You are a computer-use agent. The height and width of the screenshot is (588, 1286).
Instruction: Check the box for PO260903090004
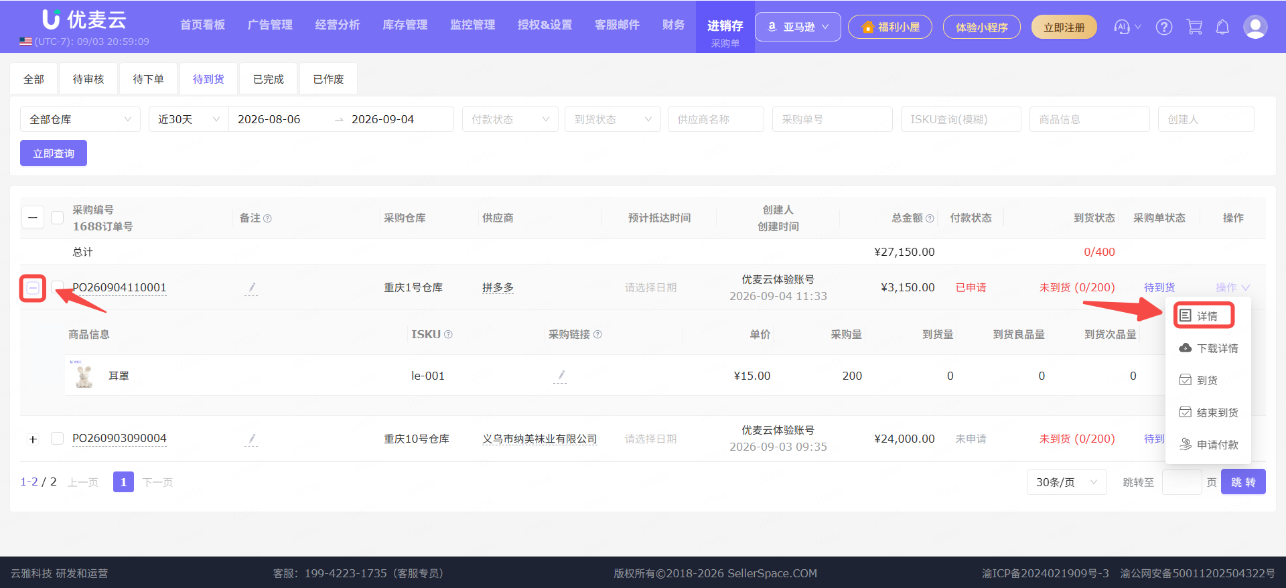click(x=58, y=439)
